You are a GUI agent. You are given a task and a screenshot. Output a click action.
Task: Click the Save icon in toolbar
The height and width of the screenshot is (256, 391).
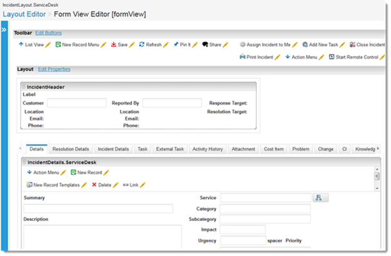pos(113,45)
